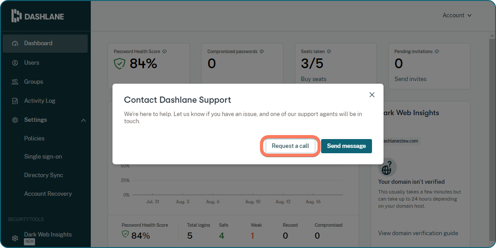Close the Contact Dashlane Support dialog
496x248 pixels.
point(372,95)
